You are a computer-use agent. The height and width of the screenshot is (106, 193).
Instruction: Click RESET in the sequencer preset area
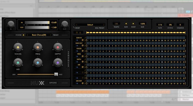pos(77,28)
